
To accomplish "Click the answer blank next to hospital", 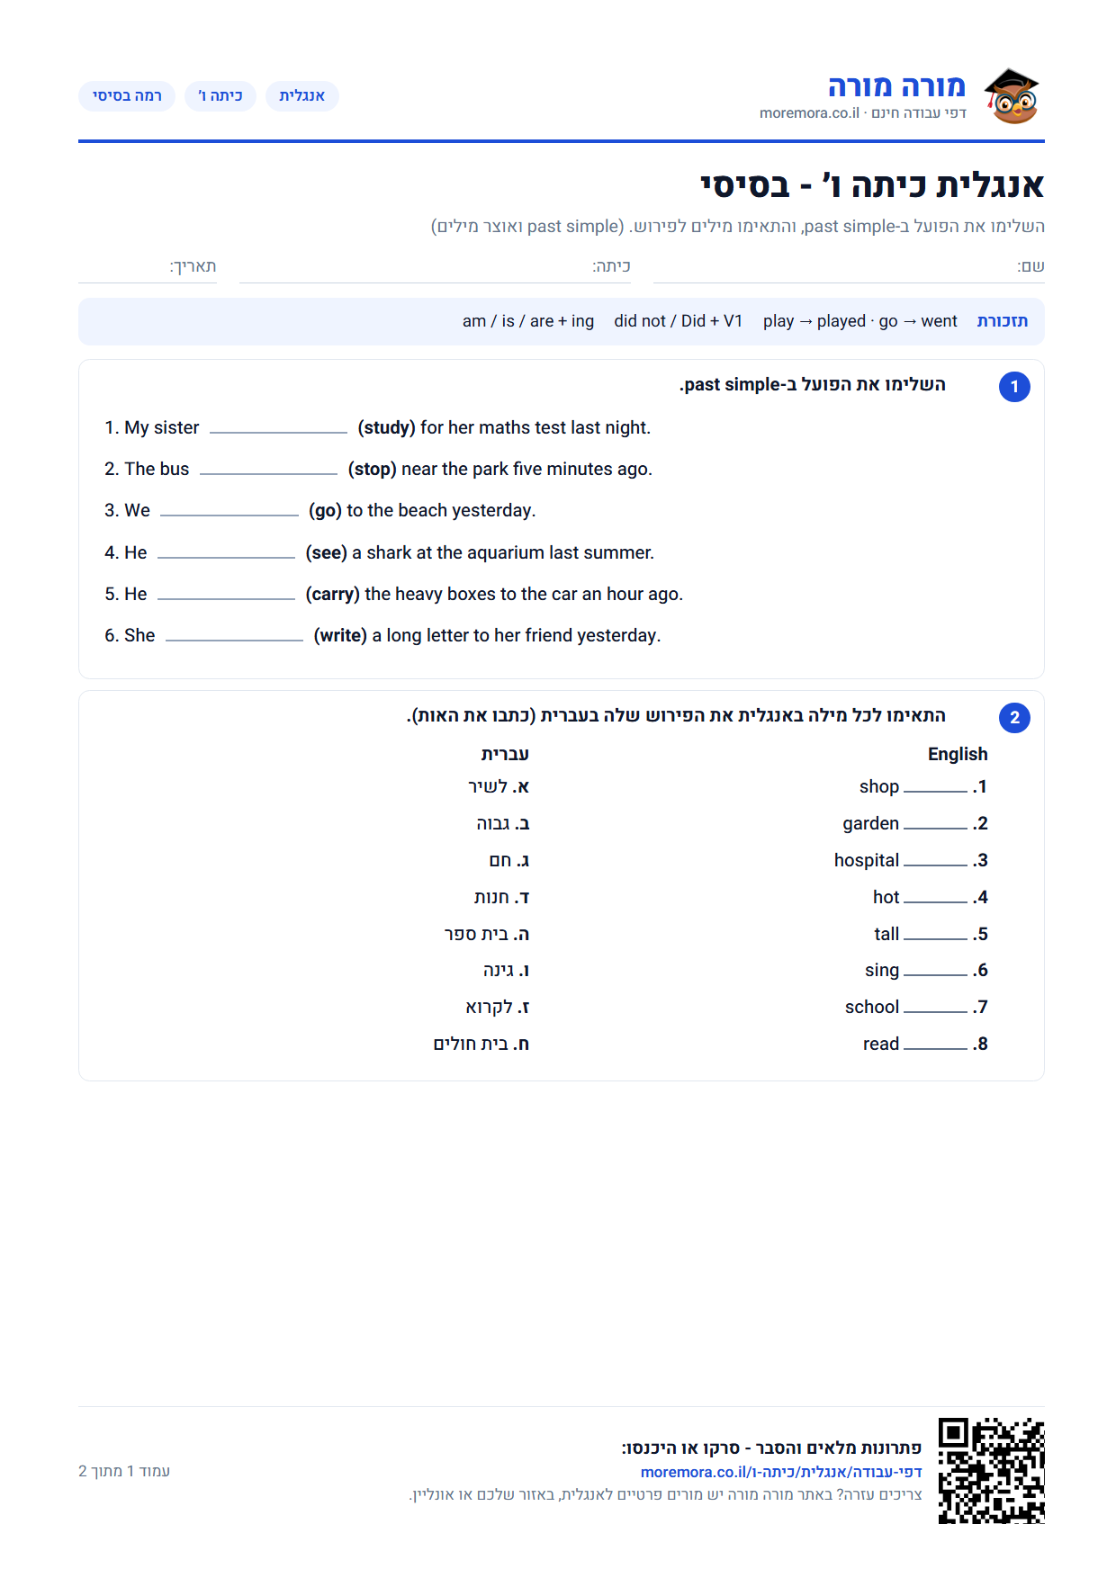I will coord(935,861).
